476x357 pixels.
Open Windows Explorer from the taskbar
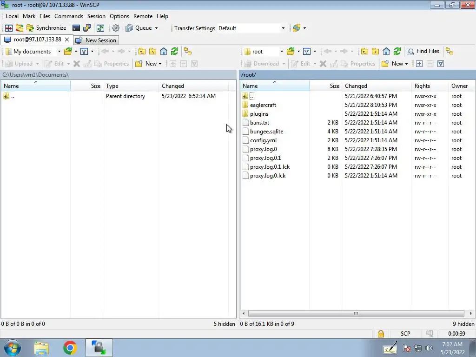41,348
